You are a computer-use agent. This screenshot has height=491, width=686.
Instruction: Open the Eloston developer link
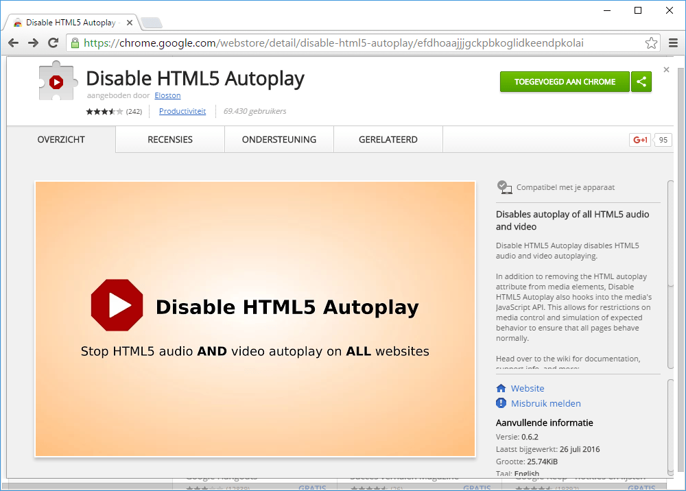tap(167, 95)
